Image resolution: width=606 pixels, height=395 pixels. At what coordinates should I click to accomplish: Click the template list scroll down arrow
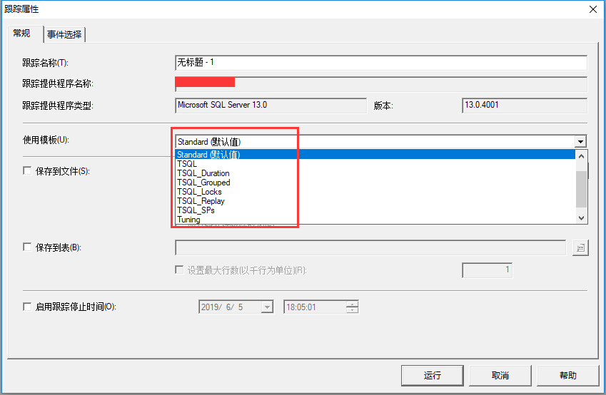tap(581, 217)
